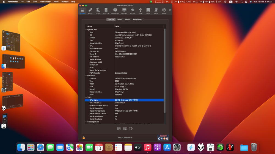Open the Help menu
The width and height of the screenshot is (275, 154).
pyautogui.click(x=73, y=2)
